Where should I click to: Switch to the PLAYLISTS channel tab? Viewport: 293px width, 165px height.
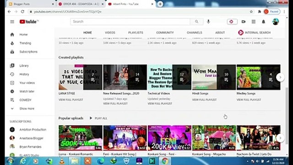[x=136, y=33]
